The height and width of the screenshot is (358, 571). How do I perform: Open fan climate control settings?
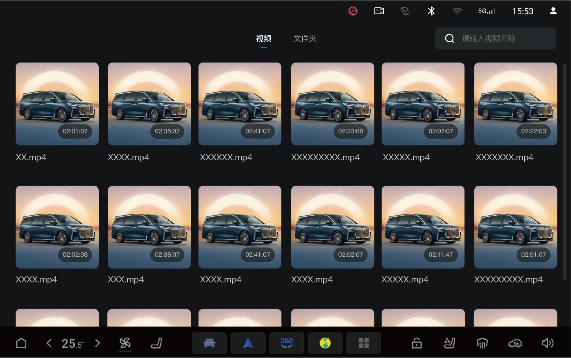point(125,343)
